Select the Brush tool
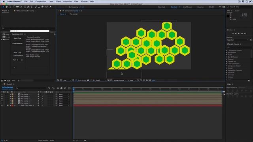Screen dimensions: 253x142 (x=36, y=7)
